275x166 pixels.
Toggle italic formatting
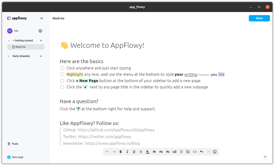coord(127,152)
